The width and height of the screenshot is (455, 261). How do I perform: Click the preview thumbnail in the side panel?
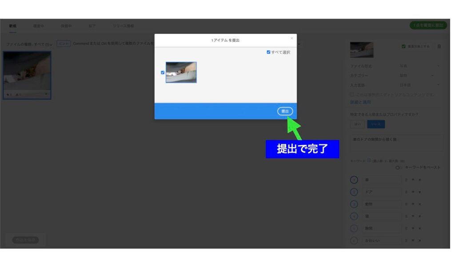362,50
